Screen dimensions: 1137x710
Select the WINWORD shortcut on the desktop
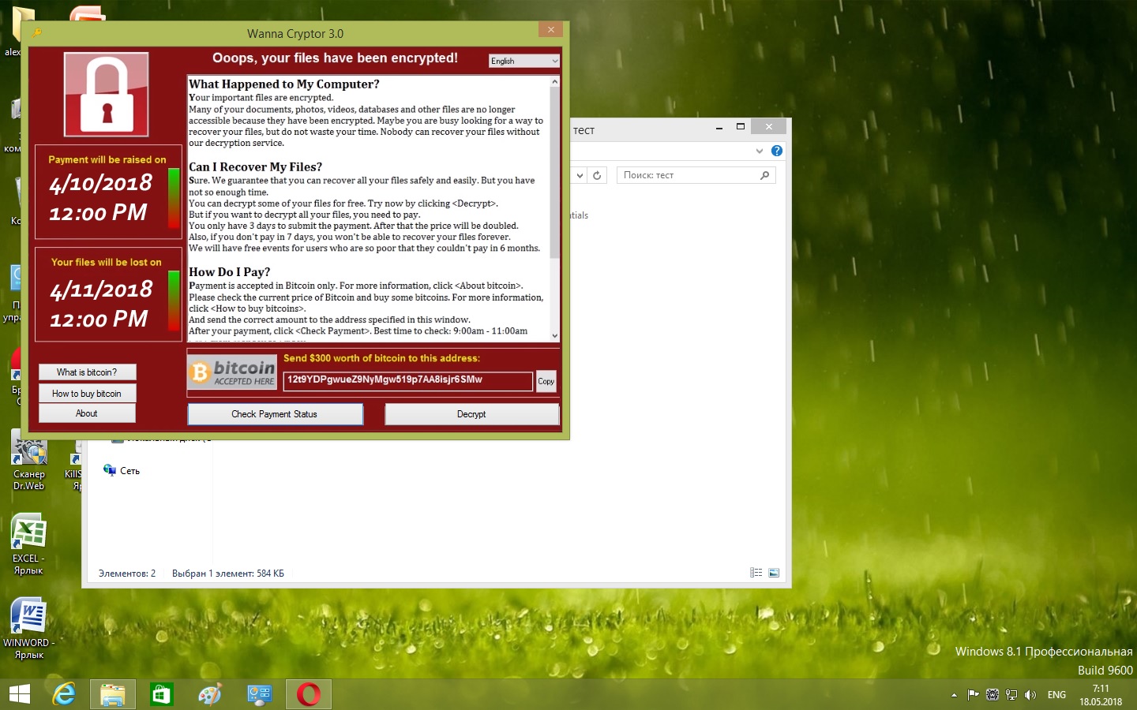point(29,629)
